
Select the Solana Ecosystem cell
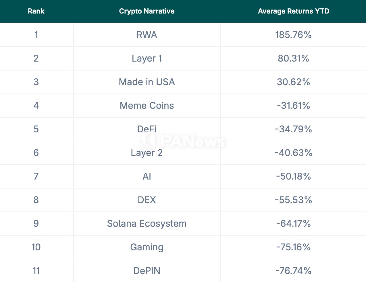pyautogui.click(x=147, y=224)
